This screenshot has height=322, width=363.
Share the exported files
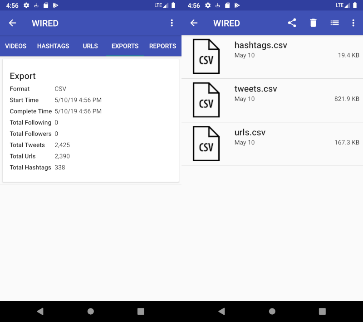point(292,23)
